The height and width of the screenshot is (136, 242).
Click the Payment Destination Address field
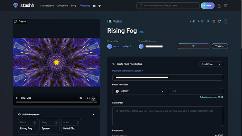(x=167, y=77)
